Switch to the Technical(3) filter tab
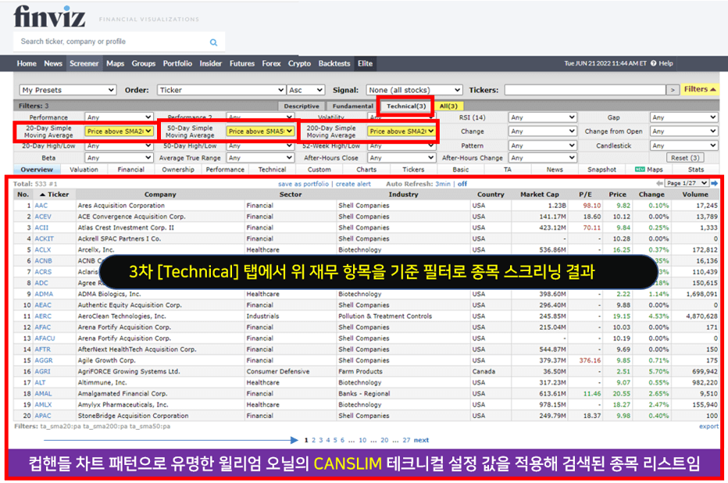 pyautogui.click(x=406, y=106)
